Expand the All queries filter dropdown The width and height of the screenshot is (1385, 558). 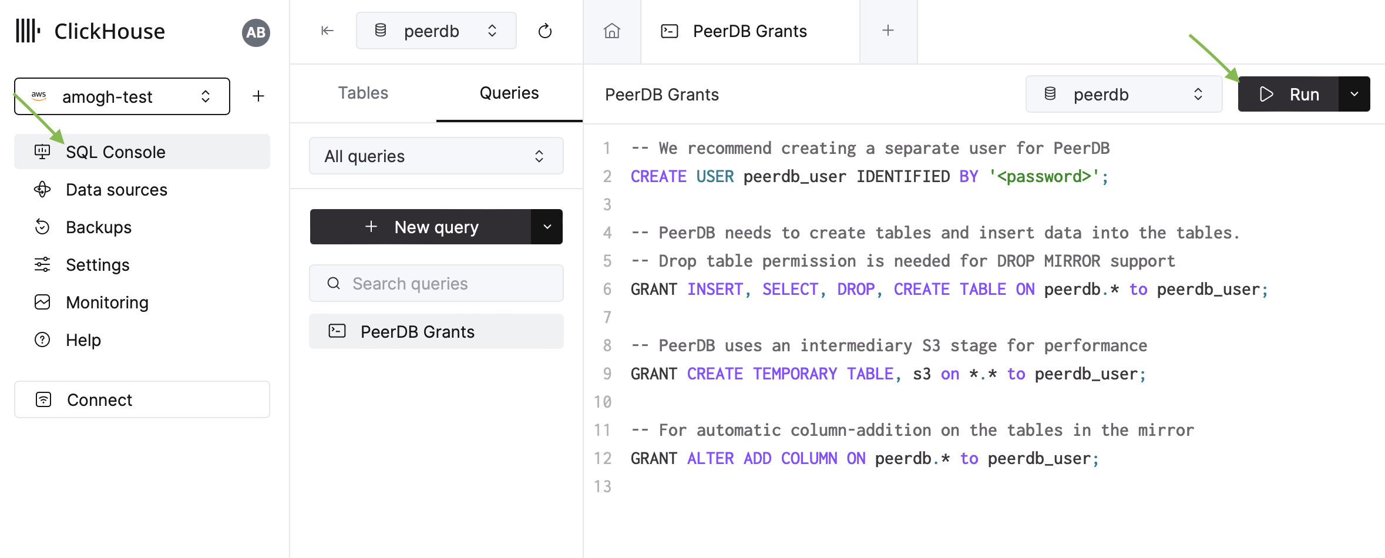click(x=436, y=156)
